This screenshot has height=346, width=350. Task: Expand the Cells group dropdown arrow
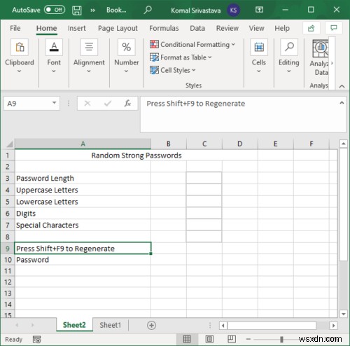pyautogui.click(x=259, y=71)
